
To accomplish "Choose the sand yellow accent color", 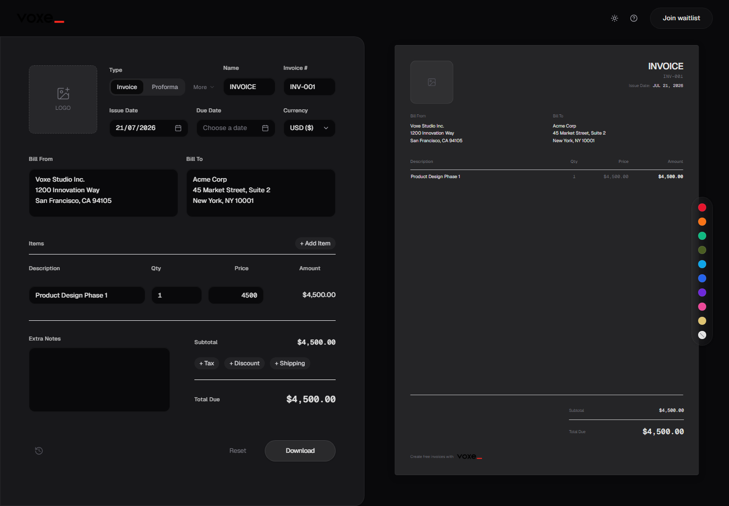I will (702, 321).
